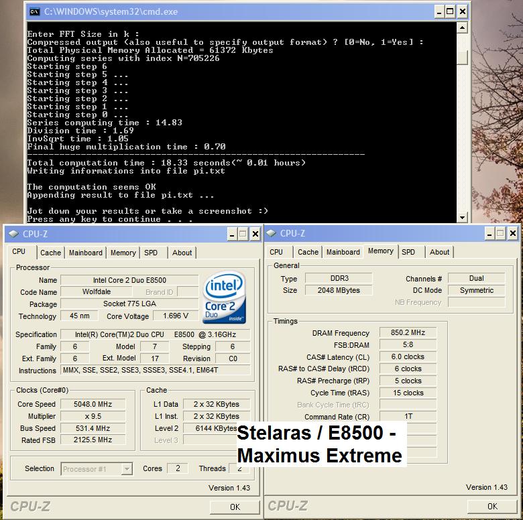
Task: Click the Intel Core 2 Duo logo
Action: click(x=224, y=297)
